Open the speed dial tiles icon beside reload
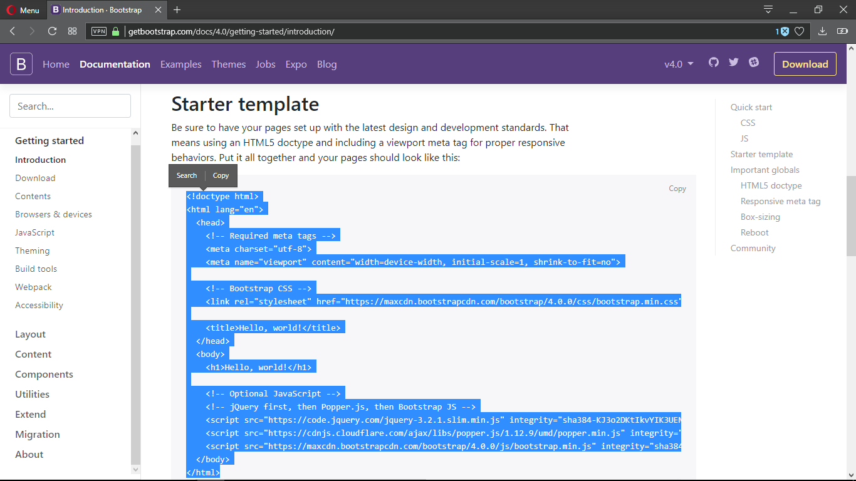Viewport: 856px width, 481px height. point(72,30)
